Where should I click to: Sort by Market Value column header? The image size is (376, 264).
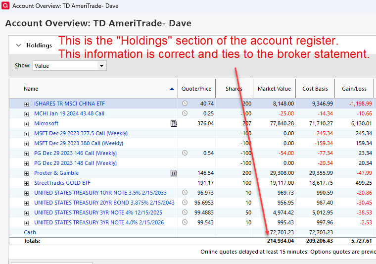click(274, 89)
